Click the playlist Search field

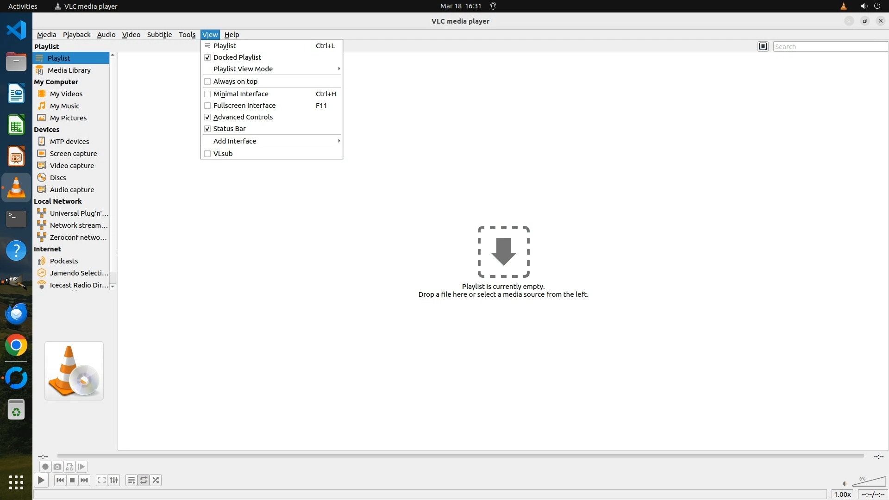[x=830, y=47]
